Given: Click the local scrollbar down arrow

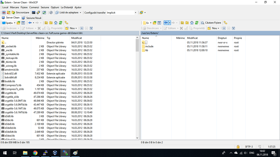Looking at the screenshot, I should click(137, 138).
